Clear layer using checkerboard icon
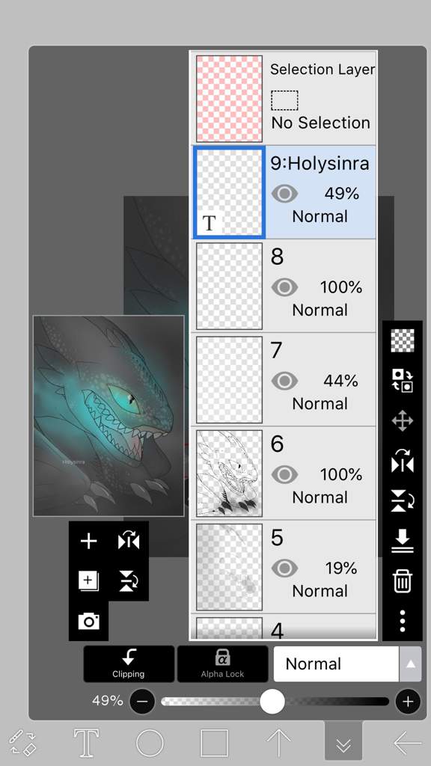 click(x=402, y=340)
